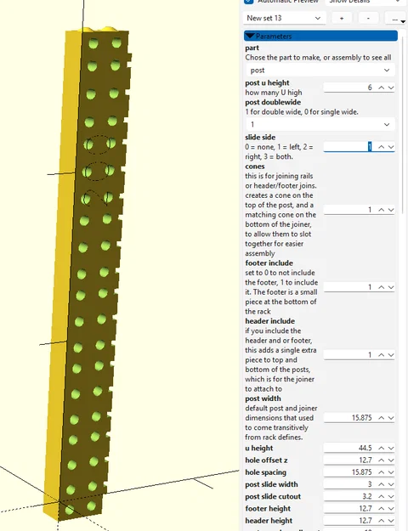This screenshot has height=531, width=408.
Task: Toggle the Automatic Preview checkbox
Action: (249, 1)
